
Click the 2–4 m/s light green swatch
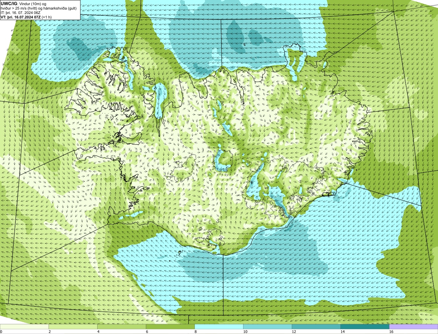tap(73, 326)
